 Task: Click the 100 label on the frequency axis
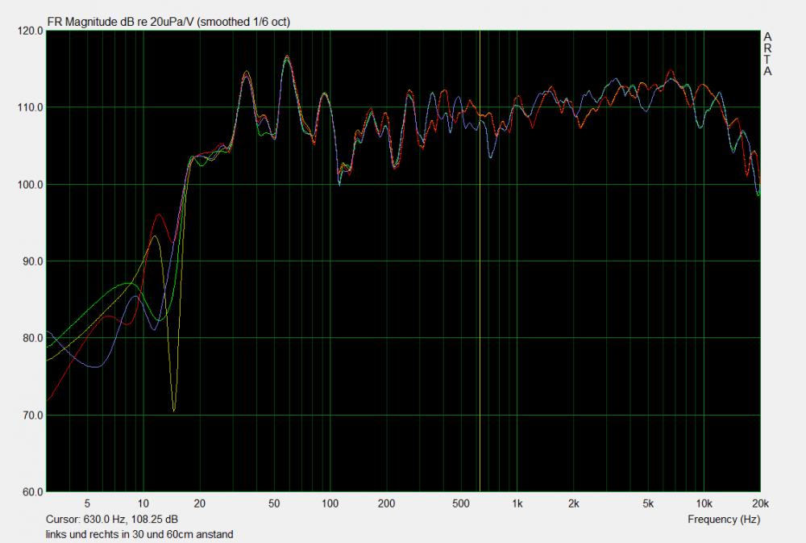click(330, 503)
